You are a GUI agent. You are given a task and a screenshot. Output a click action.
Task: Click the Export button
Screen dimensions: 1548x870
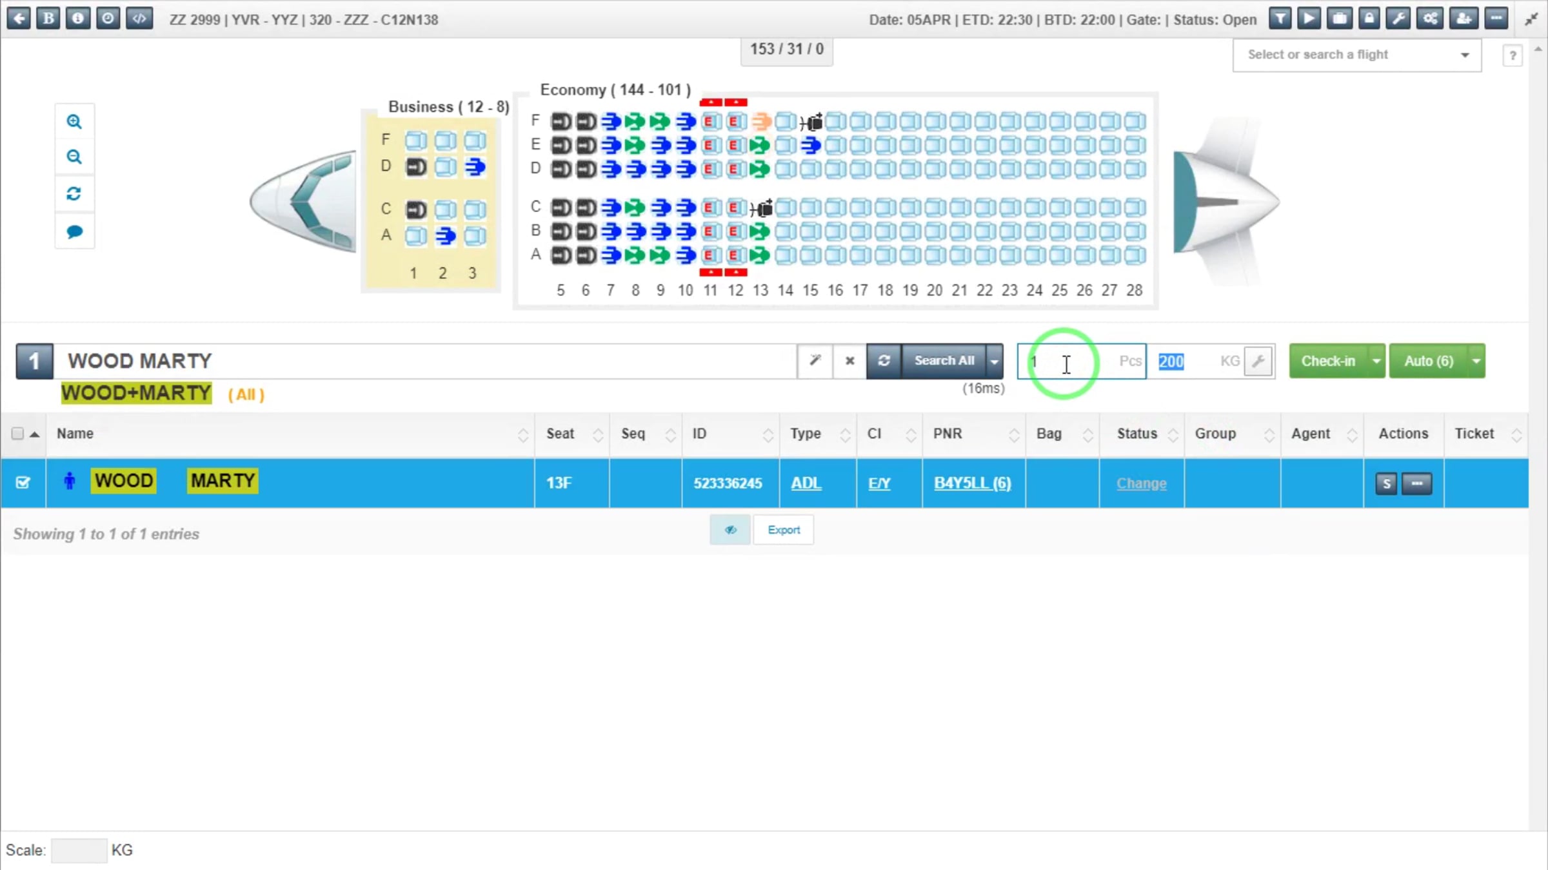tap(784, 530)
